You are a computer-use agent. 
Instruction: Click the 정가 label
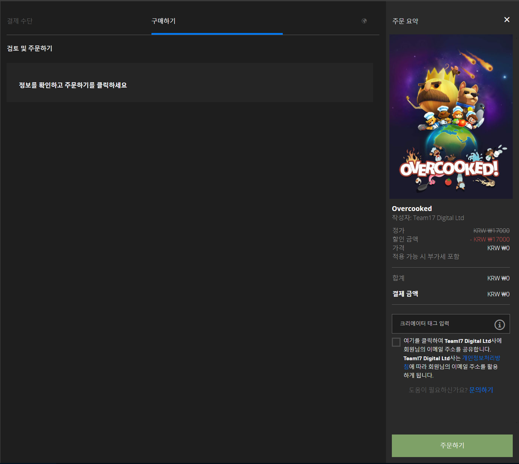coord(398,230)
